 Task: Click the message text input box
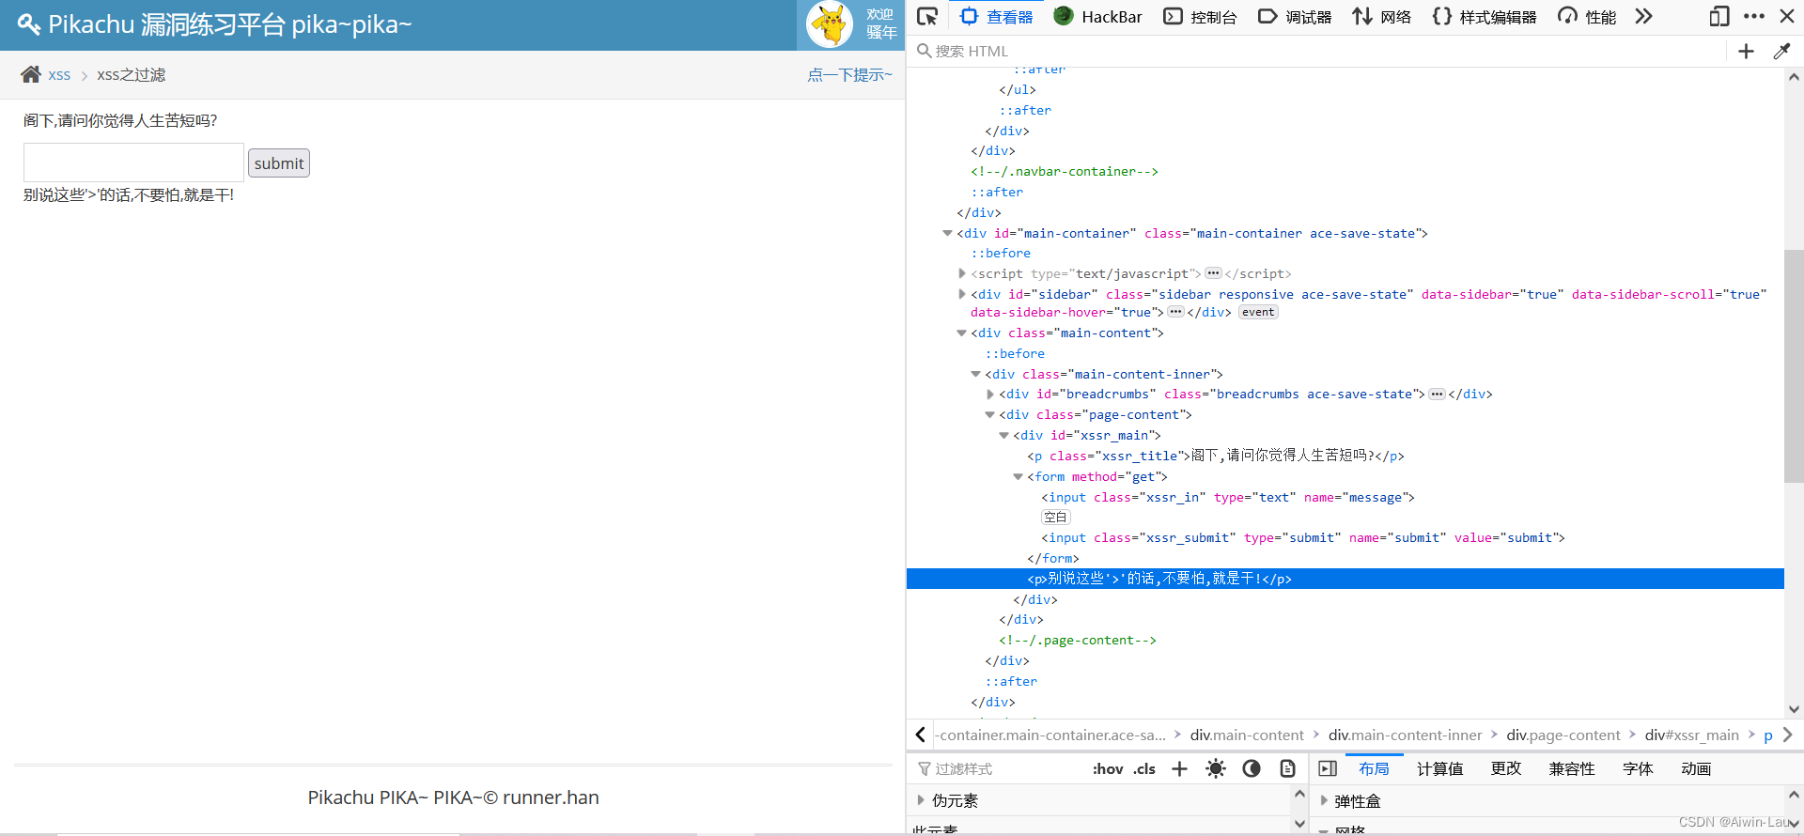pos(133,163)
